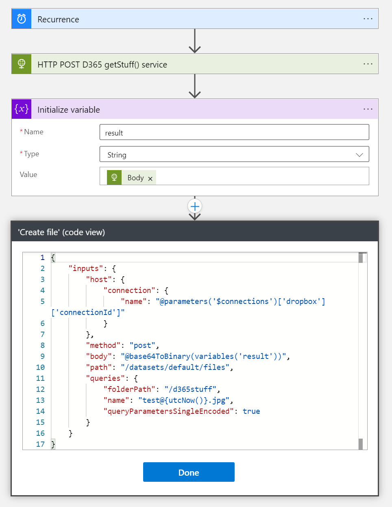Open the Type String dropdown
The width and height of the screenshot is (392, 507).
coord(234,154)
